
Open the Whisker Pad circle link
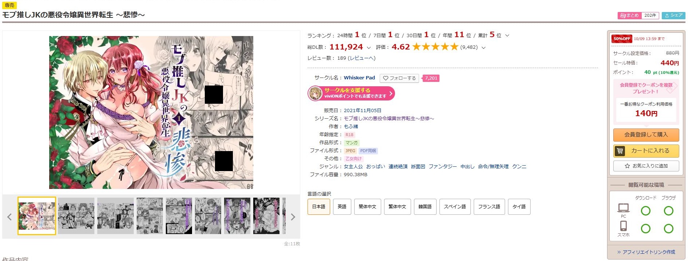click(x=359, y=78)
